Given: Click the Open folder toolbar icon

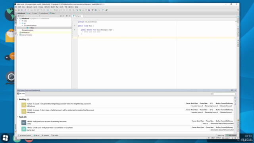Looking at the screenshot, I should [x=16, y=10].
